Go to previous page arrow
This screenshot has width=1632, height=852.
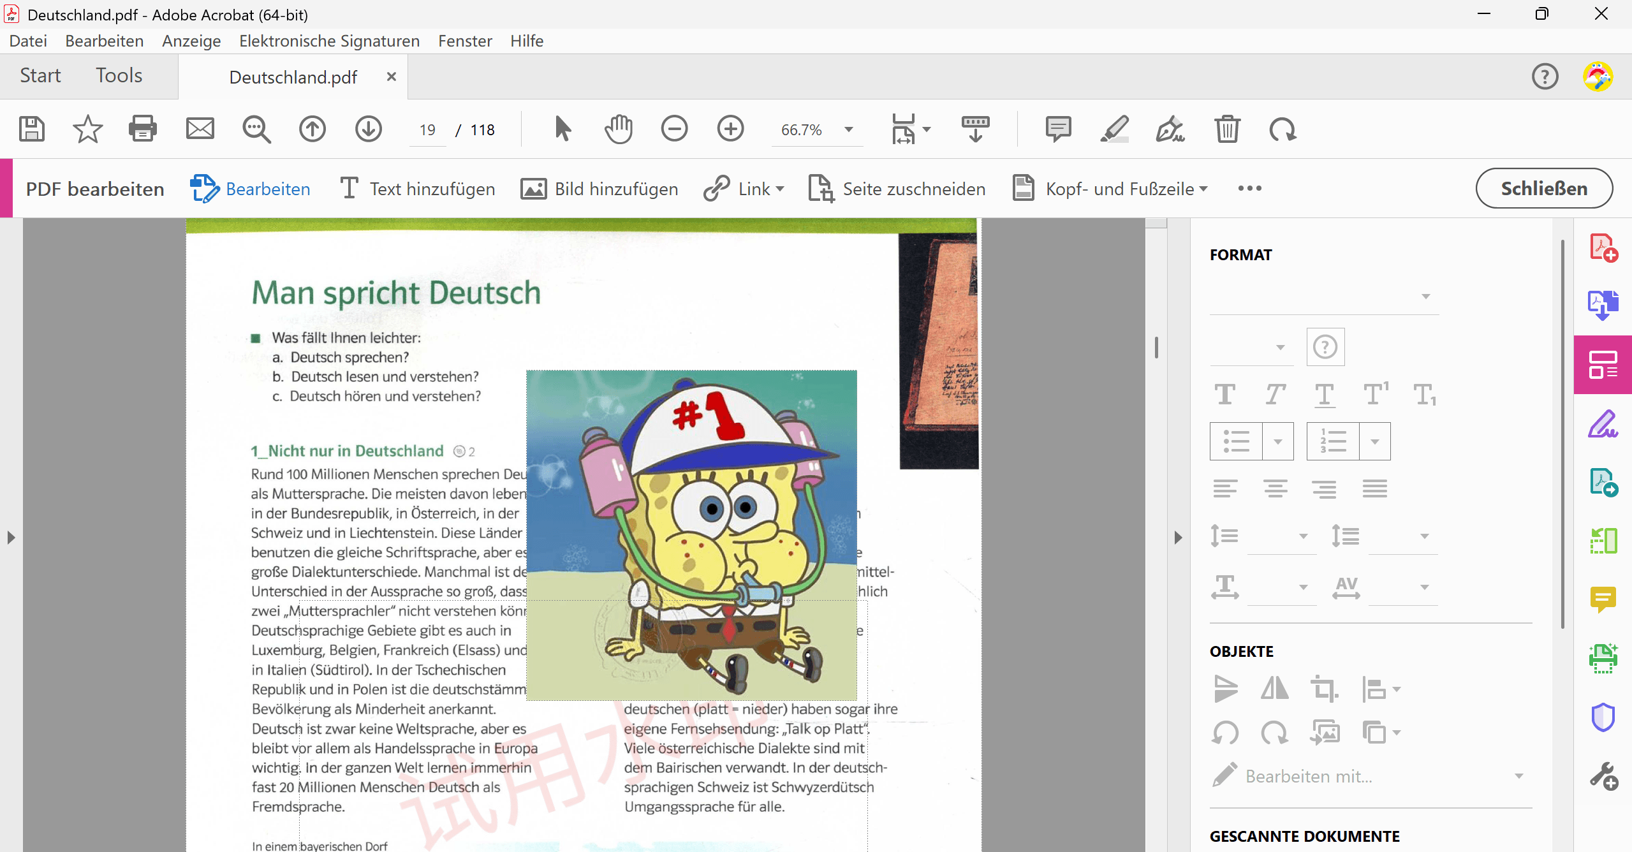point(312,129)
